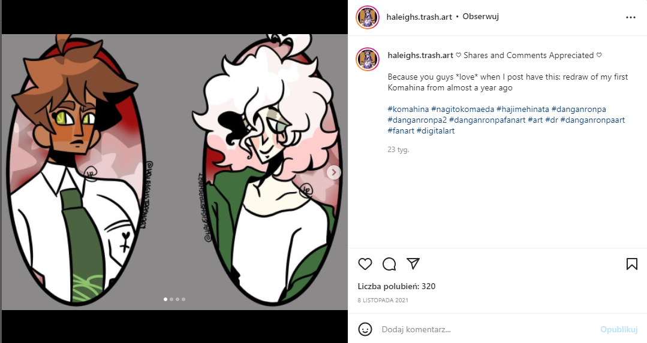647x343 pixels.
Task: Open header profile avatar of haleighs.trash.art
Action: [367, 17]
